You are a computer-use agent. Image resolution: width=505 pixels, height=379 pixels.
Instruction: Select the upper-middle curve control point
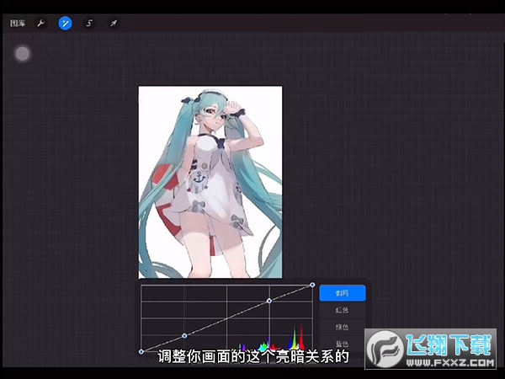click(269, 301)
